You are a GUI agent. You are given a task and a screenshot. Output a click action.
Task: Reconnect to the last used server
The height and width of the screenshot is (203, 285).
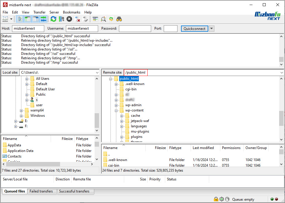coord(85,19)
